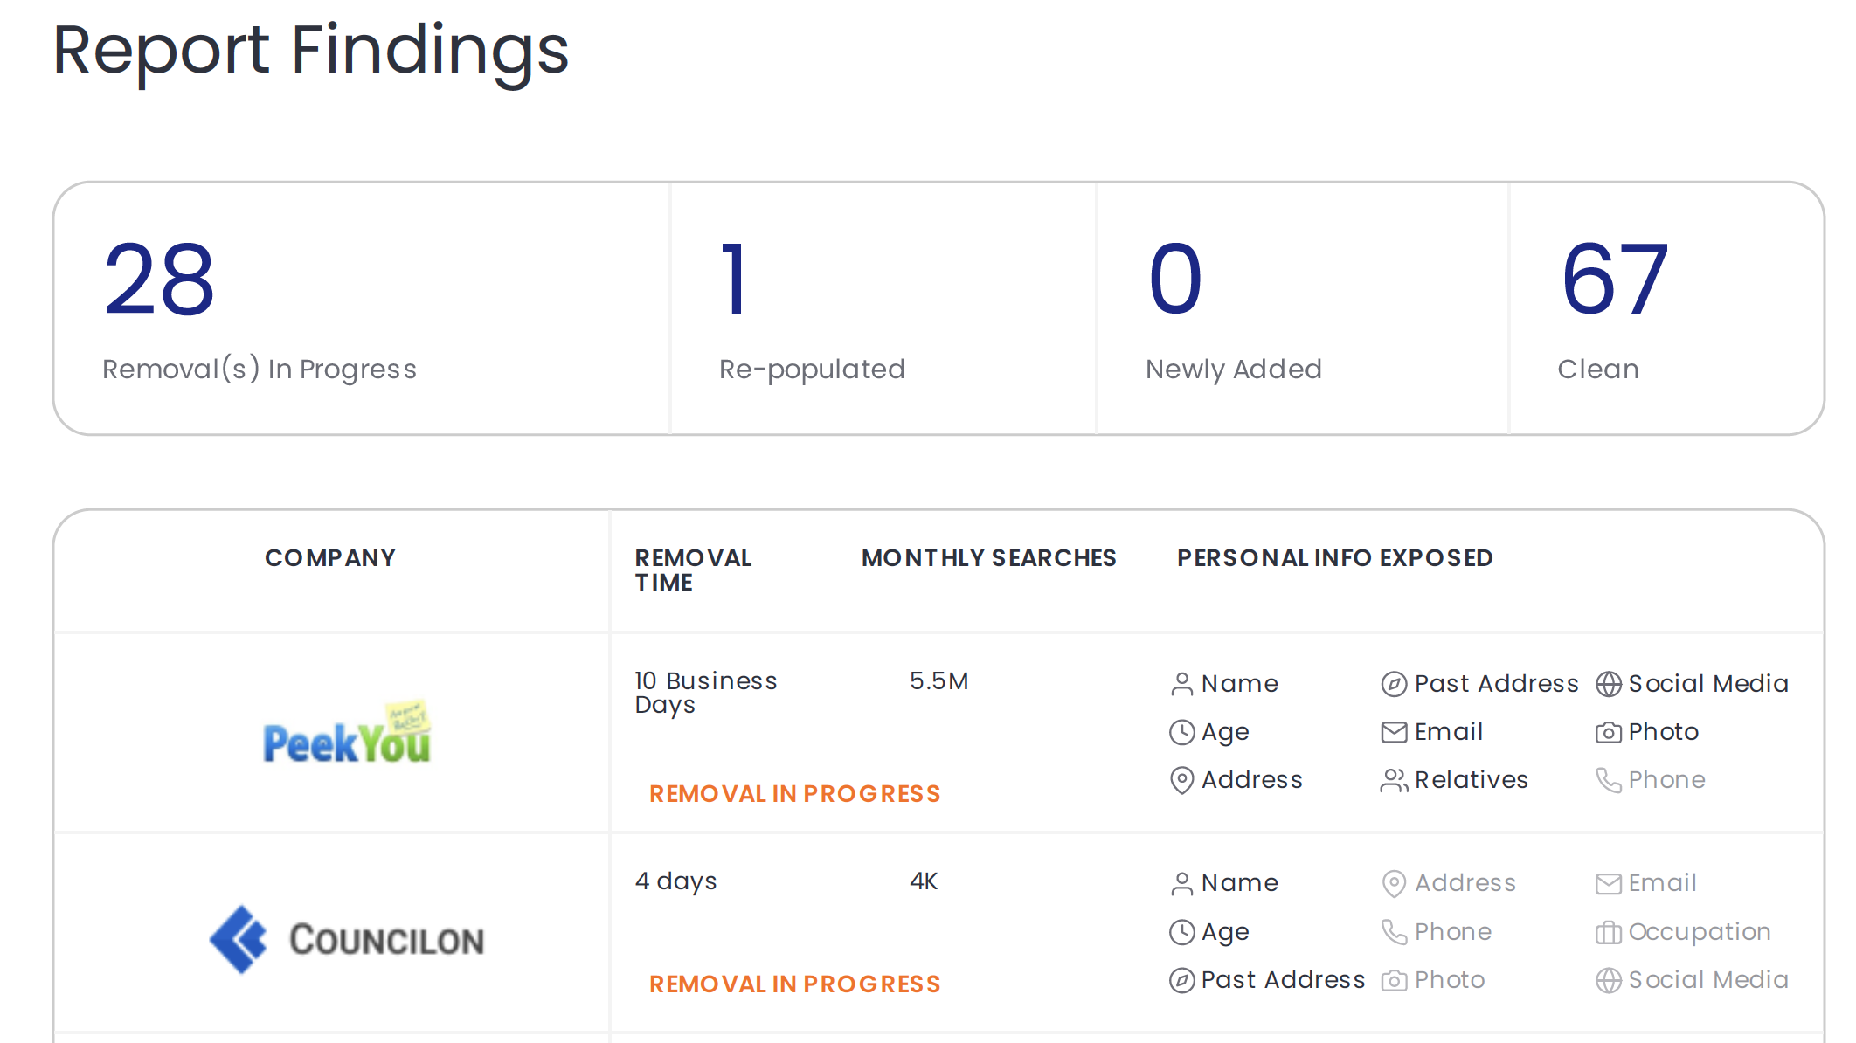Click the Social Media label in PeekYou row
The height and width of the screenshot is (1043, 1856).
point(1708,683)
